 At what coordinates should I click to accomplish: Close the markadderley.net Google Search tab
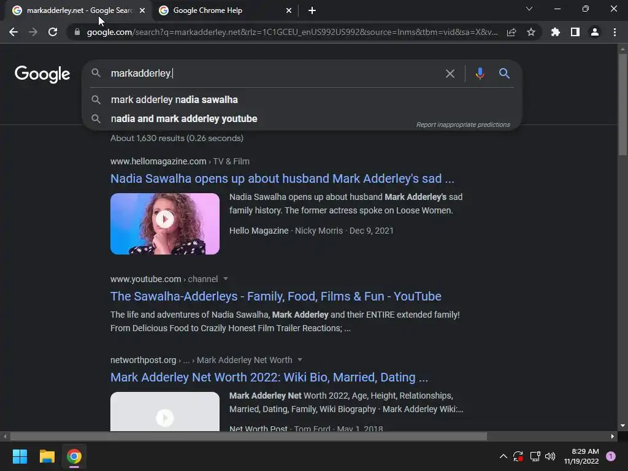click(x=142, y=10)
